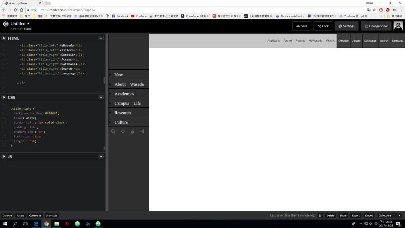Click the apple icon in the preview sidebar
This screenshot has height=228, width=405.
click(x=132, y=131)
